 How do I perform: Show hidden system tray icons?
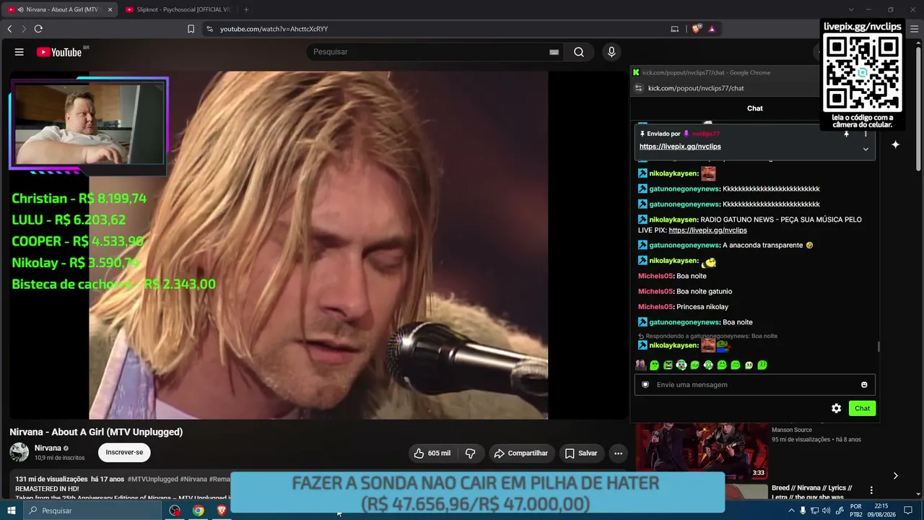pyautogui.click(x=791, y=511)
